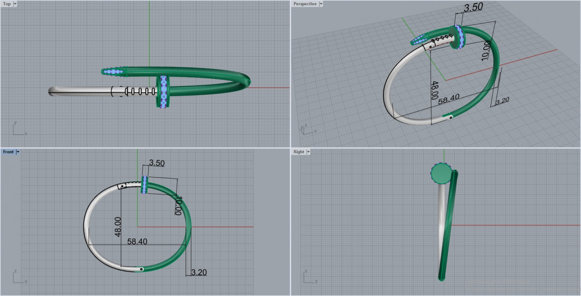Select the 3.50 dimension in Perspective viewport
Screen dimensions: 581x296
coord(473,8)
